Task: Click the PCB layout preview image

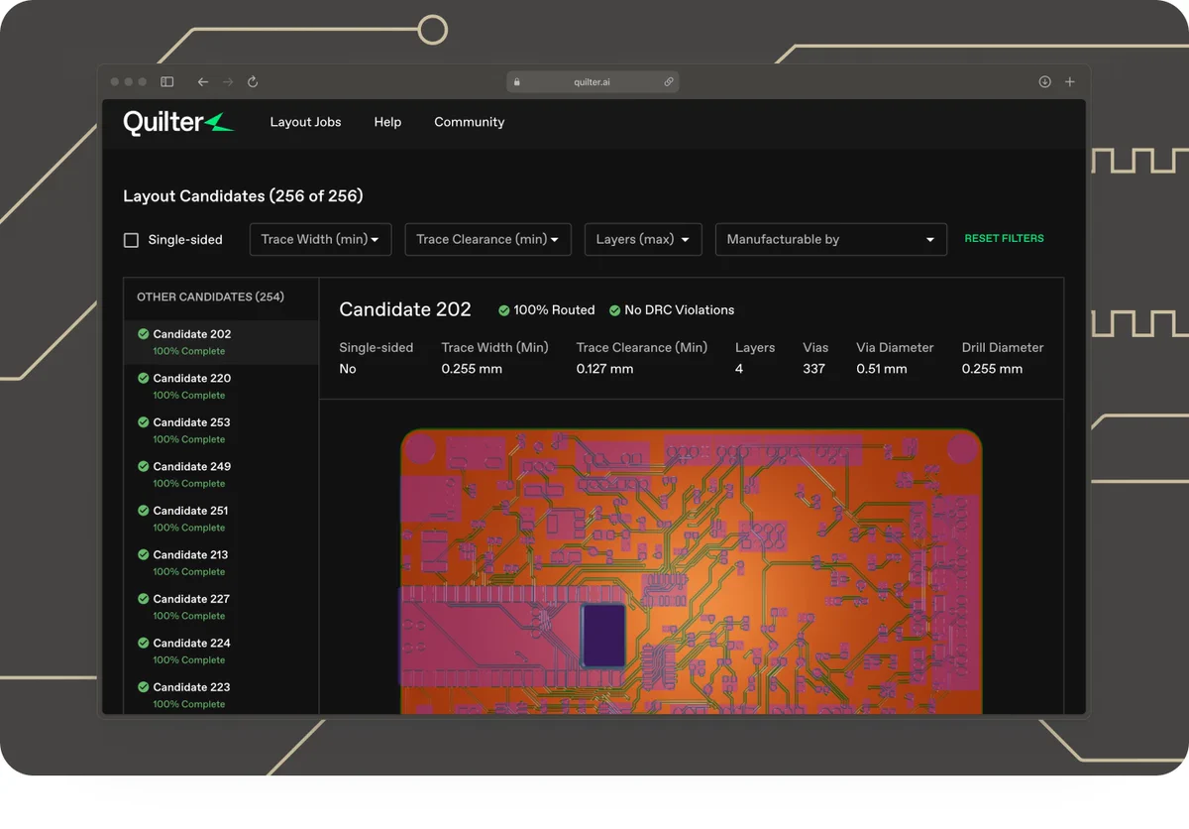Action: [x=691, y=571]
